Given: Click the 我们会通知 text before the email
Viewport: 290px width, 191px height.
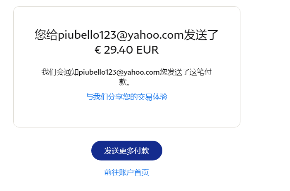Looking at the screenshot, I should point(60,72).
